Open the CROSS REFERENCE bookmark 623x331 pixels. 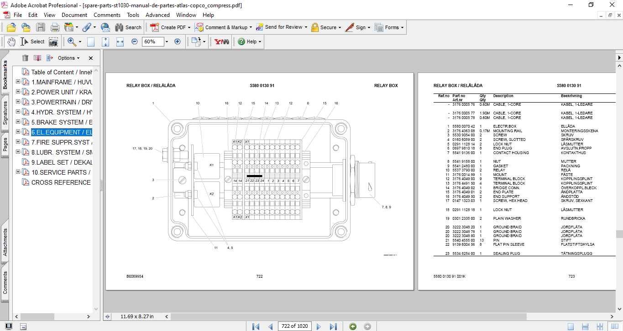pos(61,182)
